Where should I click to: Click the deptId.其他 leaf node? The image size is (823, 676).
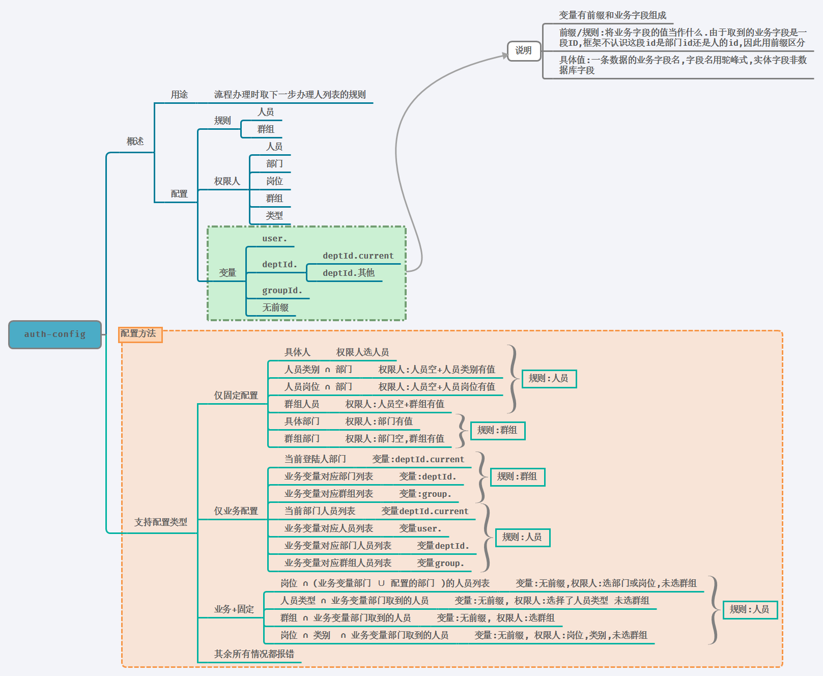pyautogui.click(x=349, y=273)
